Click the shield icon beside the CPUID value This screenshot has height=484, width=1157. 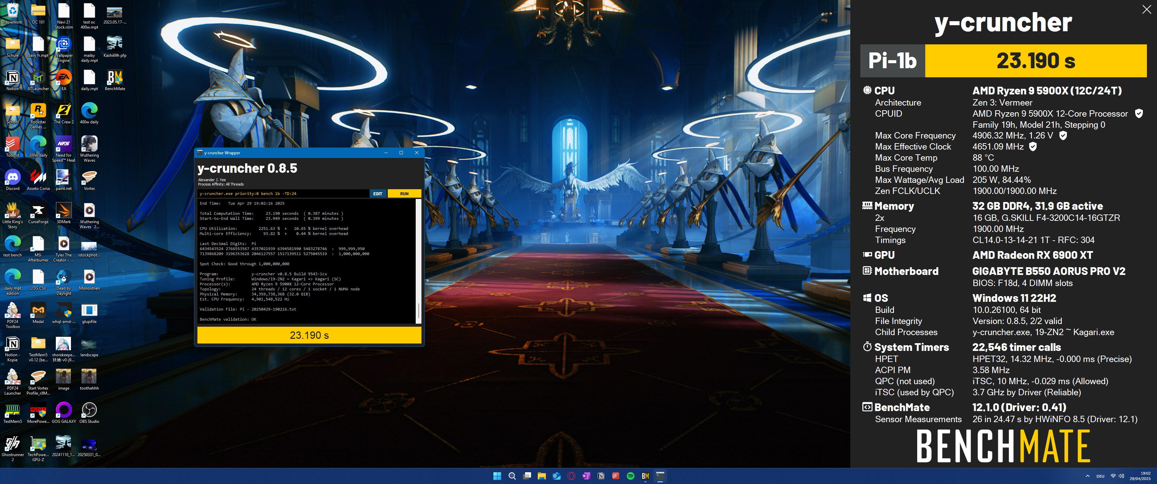1139,114
